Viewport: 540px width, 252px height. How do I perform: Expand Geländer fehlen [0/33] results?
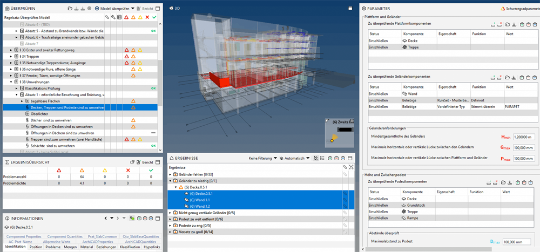[x=171, y=174]
